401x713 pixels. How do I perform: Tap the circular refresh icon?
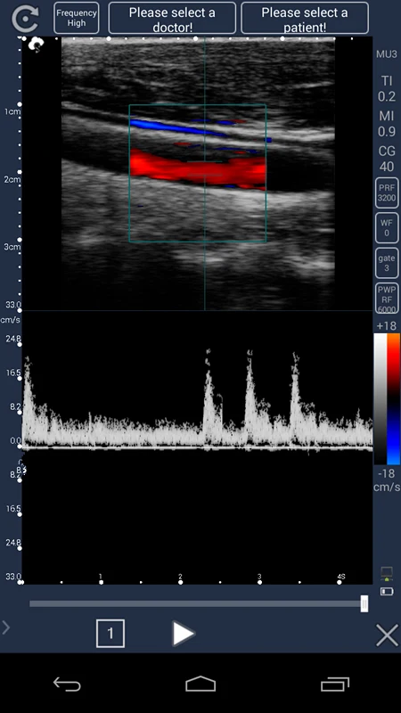pos(26,18)
